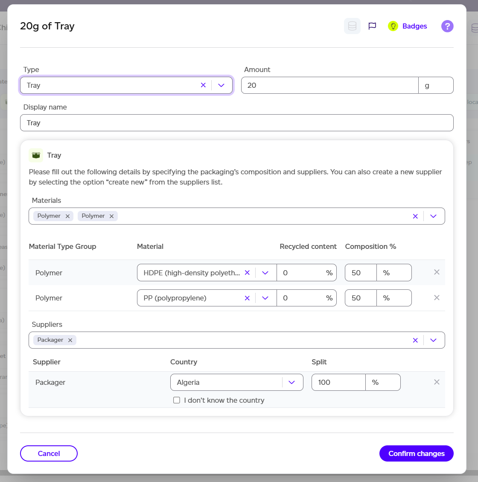
Task: Expand the HDPE material dropdown
Action: tap(265, 273)
